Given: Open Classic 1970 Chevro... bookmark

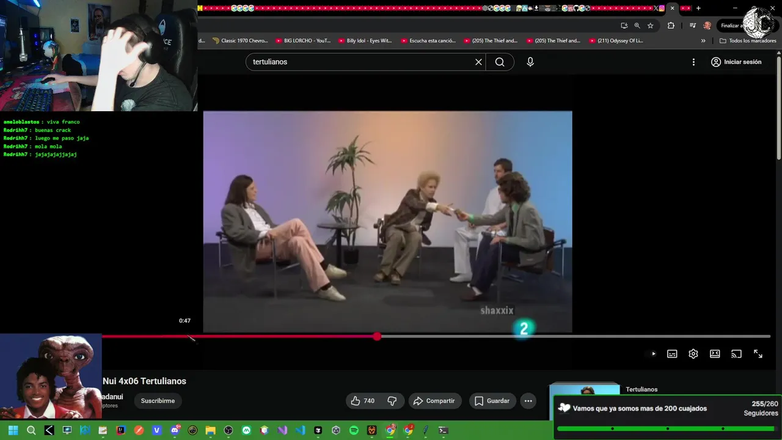Looking at the screenshot, I should tap(240, 41).
